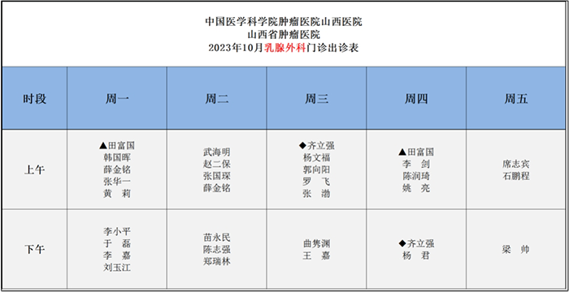Select the name 刘玉江
The image size is (569, 292).
coord(117,268)
